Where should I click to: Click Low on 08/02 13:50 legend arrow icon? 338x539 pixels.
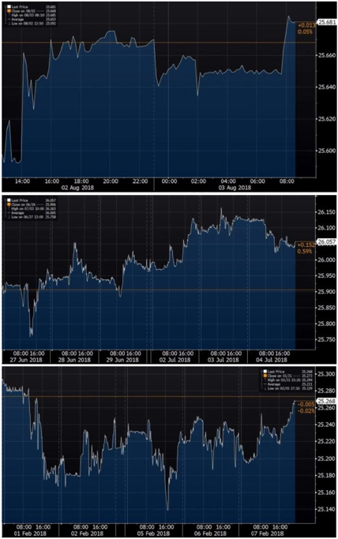click(x=9, y=24)
